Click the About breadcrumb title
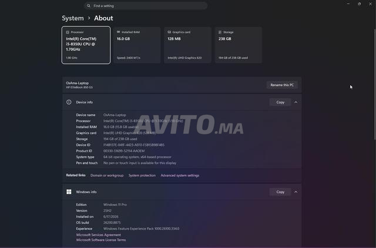The width and height of the screenshot is (376, 248). point(103,18)
